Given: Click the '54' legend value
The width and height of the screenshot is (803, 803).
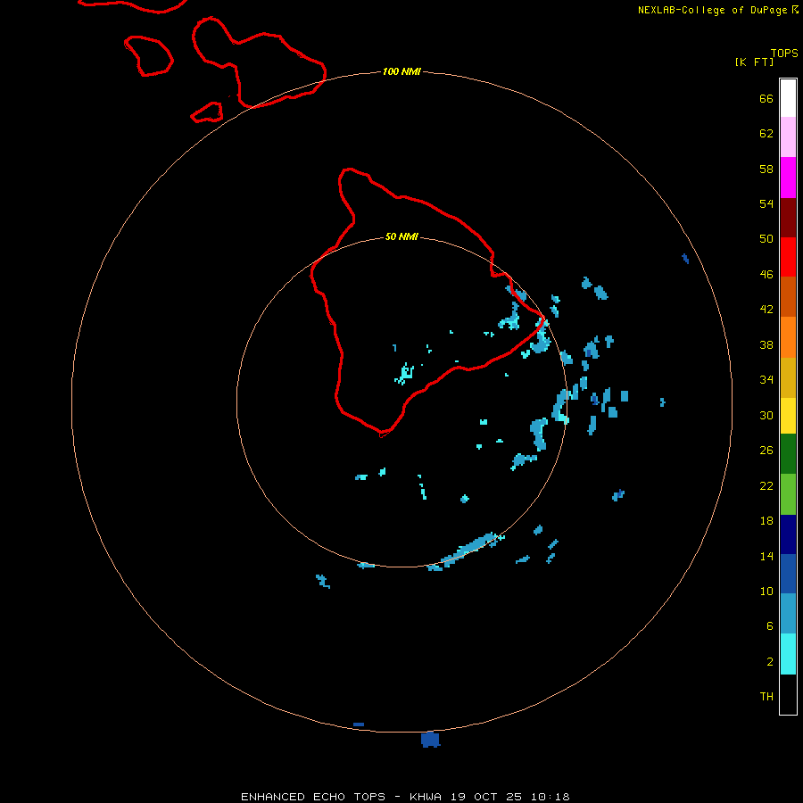Looking at the screenshot, I should [x=766, y=203].
